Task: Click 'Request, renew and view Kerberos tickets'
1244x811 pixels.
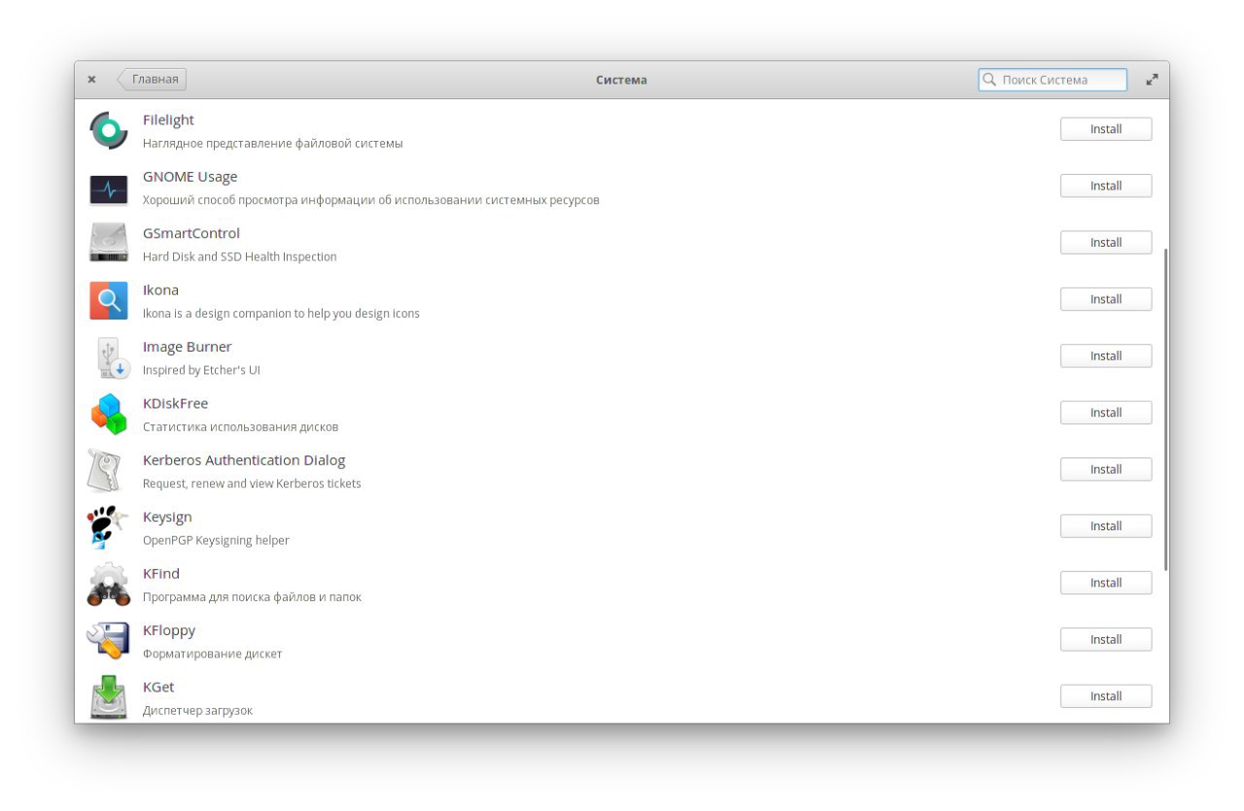Action: 252,484
